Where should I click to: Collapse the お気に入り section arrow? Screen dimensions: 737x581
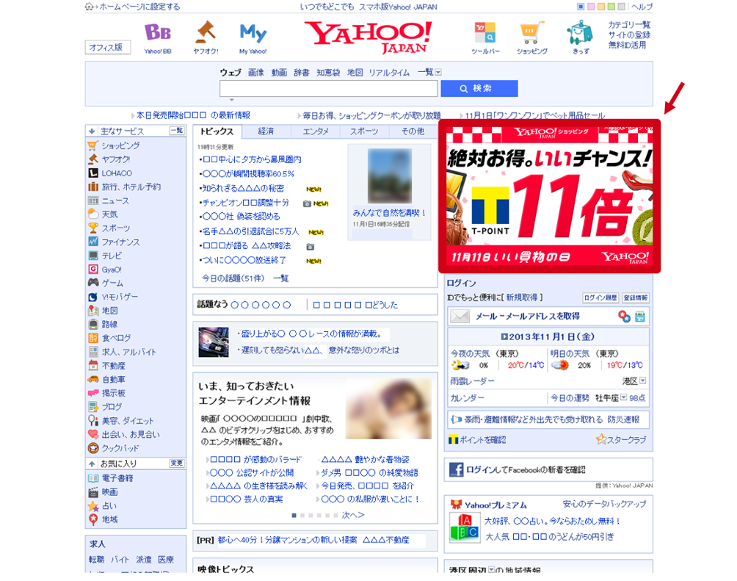pos(92,464)
